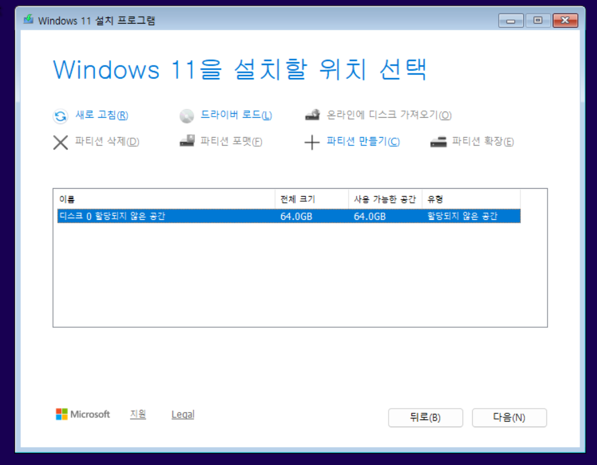
Task: Minimize the Windows 11 setup window
Action: 511,21
